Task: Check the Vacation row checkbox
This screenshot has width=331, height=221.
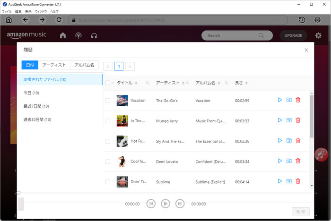Action: click(108, 101)
